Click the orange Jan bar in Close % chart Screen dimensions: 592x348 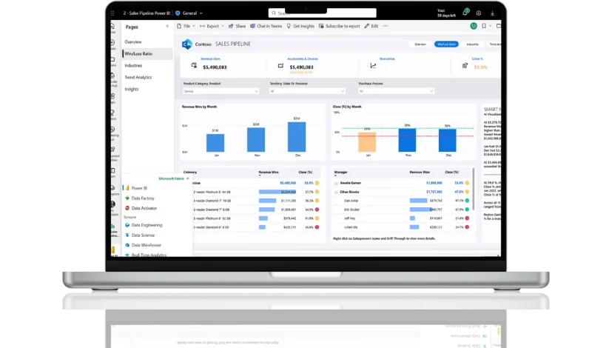pyautogui.click(x=367, y=141)
